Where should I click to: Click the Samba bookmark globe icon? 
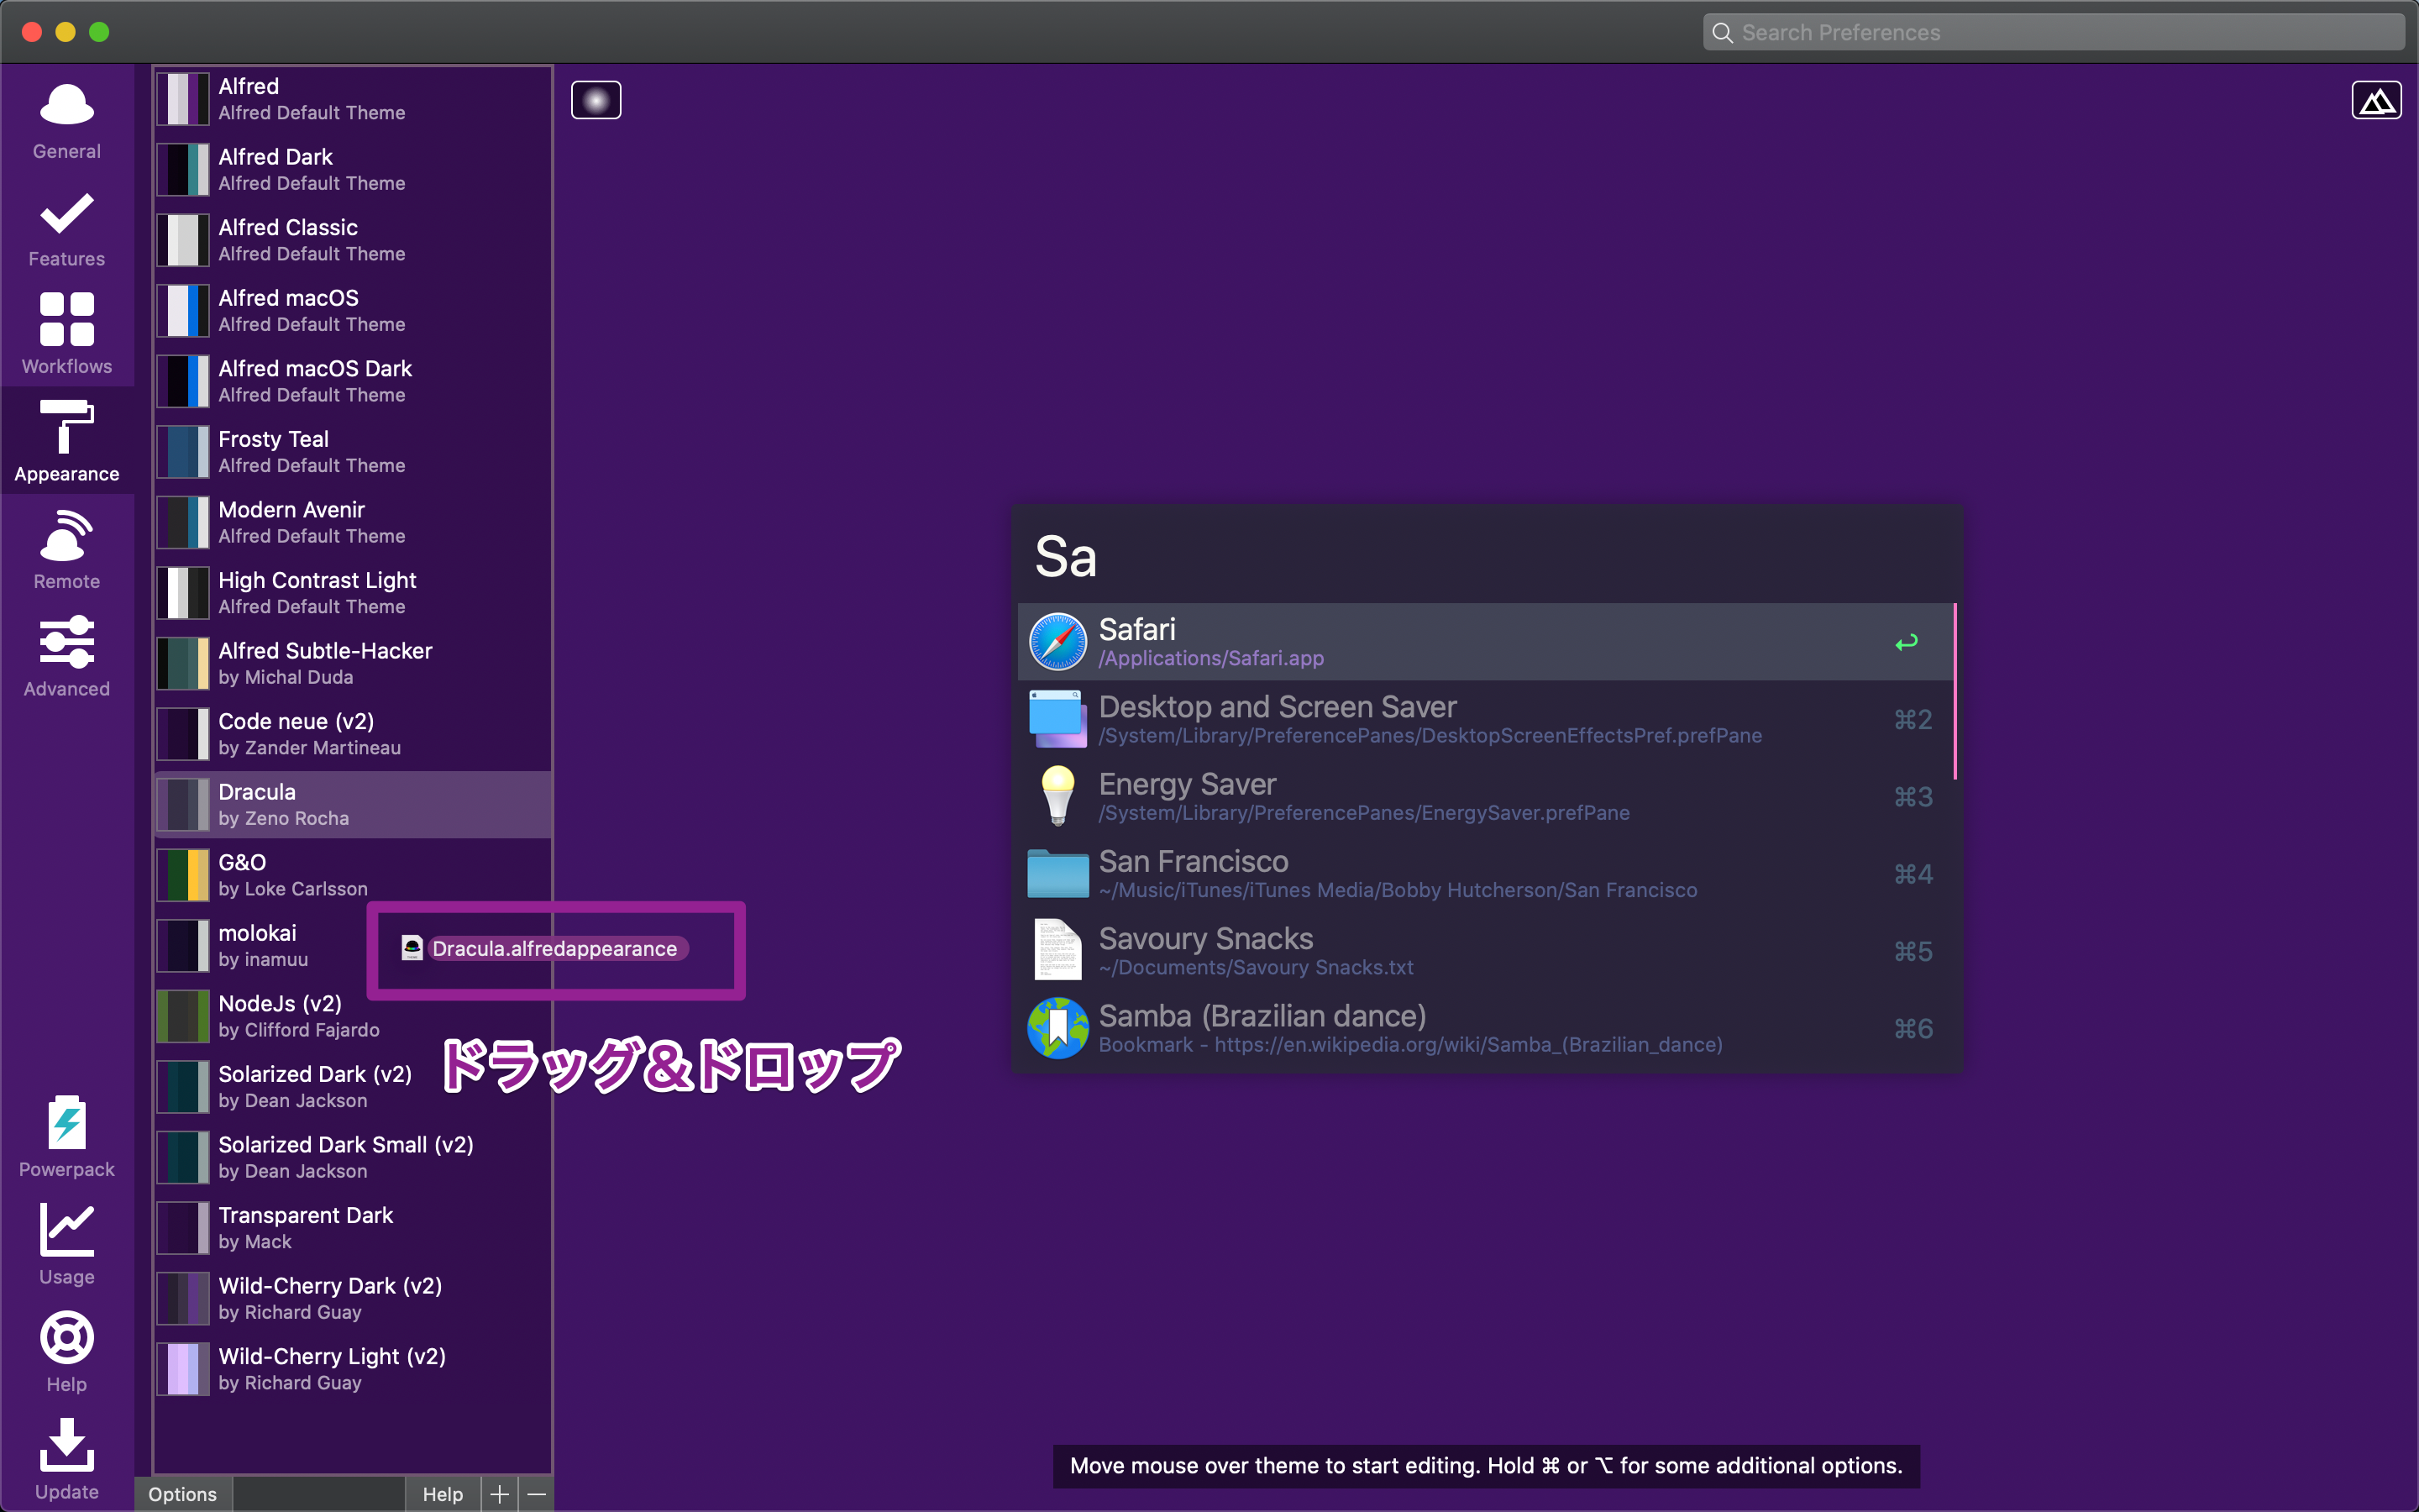pyautogui.click(x=1057, y=1028)
